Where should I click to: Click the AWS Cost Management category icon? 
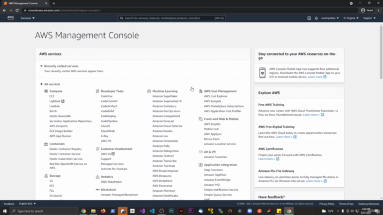coord(200,91)
